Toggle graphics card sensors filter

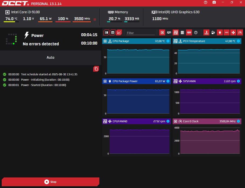[x=169, y=32]
